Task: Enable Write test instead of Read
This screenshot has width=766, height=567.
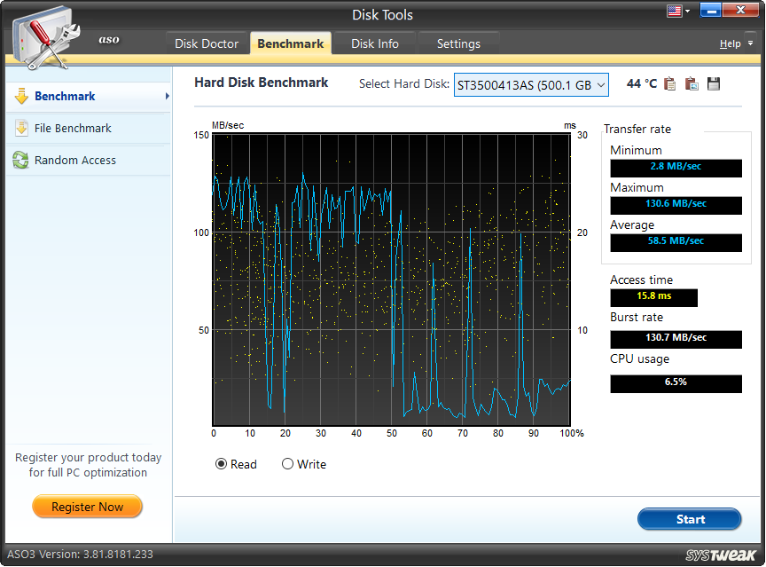Action: click(287, 464)
